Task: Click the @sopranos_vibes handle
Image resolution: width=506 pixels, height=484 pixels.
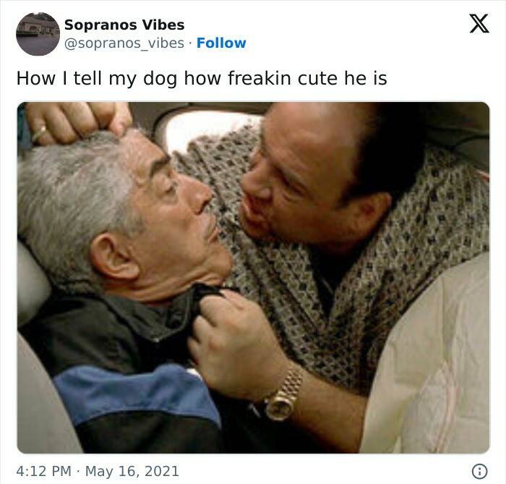Action: 124,43
